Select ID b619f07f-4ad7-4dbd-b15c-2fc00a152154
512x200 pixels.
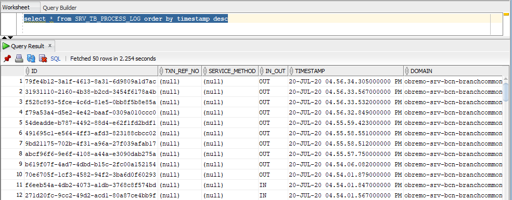coord(91,165)
